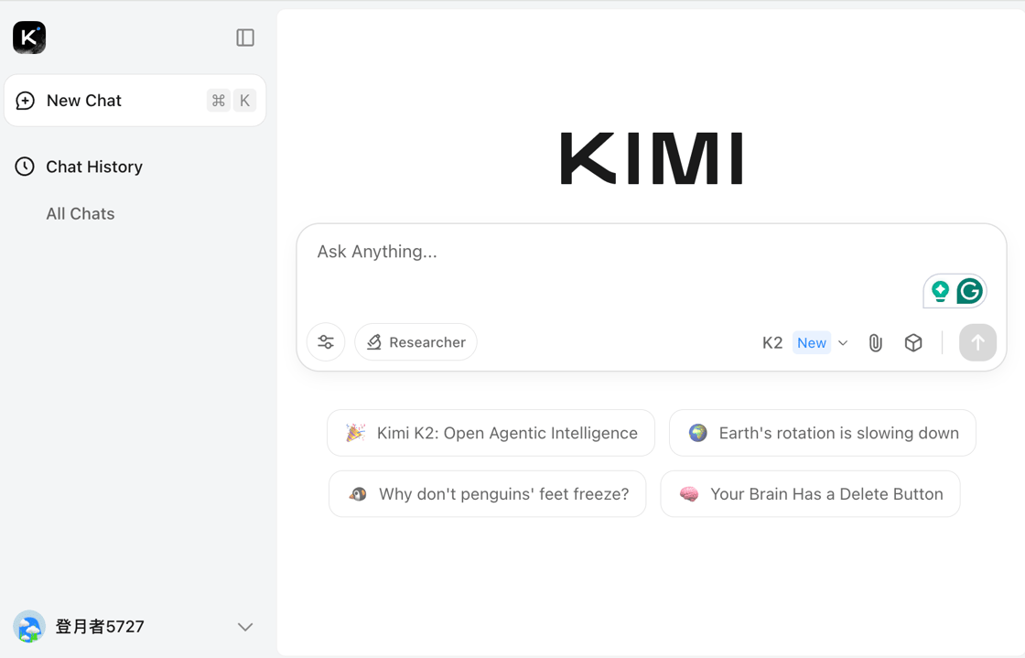Screen dimensions: 1025x658
Task: Open the cube tools icon
Action: click(x=913, y=342)
